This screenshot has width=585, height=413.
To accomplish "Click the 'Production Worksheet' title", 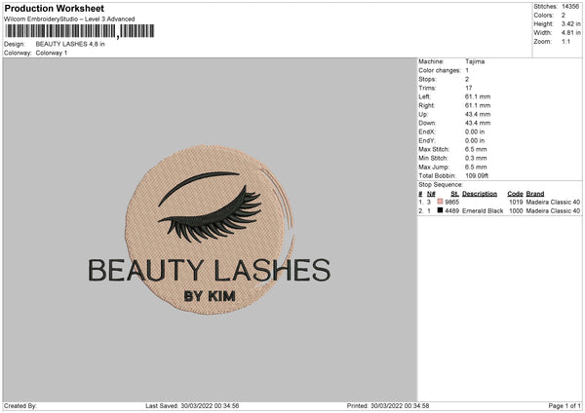I will coord(54,8).
